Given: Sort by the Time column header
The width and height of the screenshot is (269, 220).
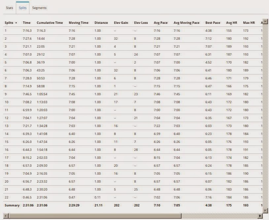Looking at the screenshot, I should pos(27,23).
